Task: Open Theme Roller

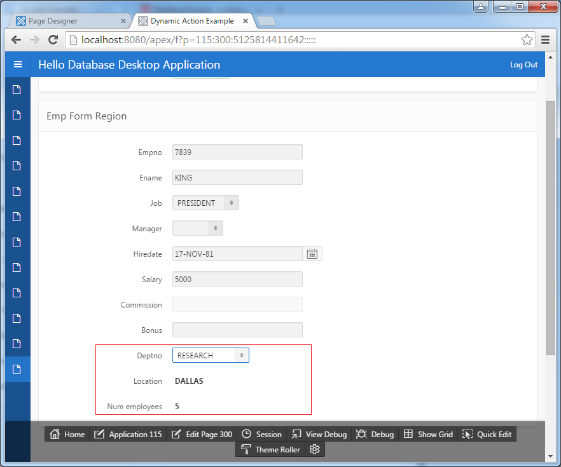Action: [x=270, y=449]
